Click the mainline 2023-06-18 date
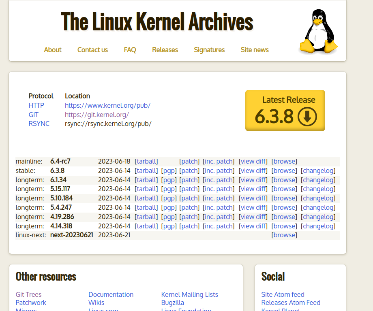The width and height of the screenshot is (373, 311). coord(114,161)
